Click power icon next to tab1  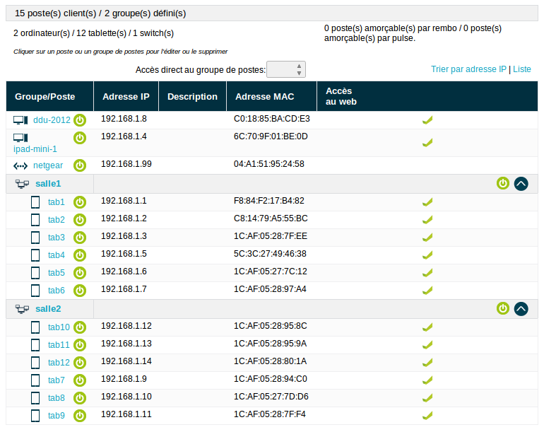(x=80, y=202)
